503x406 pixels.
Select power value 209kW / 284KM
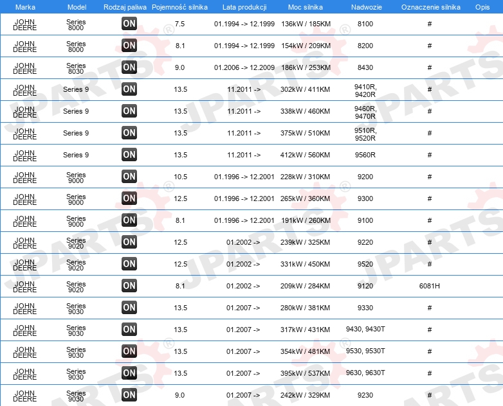click(305, 286)
